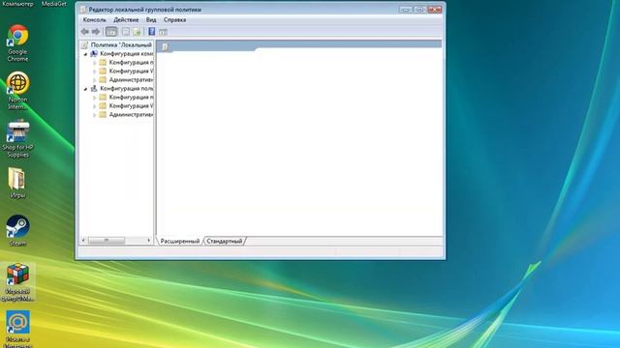Click the policy scroll icon in the details pane header
Image resolution: width=620 pixels, height=348 pixels.
pyautogui.click(x=166, y=47)
